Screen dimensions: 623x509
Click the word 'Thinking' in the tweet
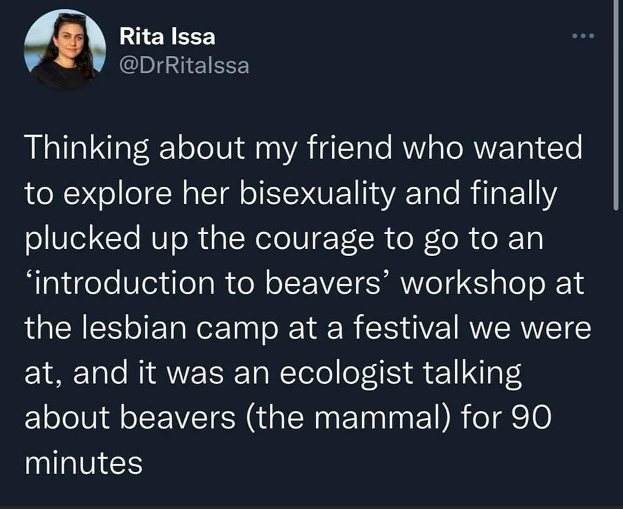80,150
